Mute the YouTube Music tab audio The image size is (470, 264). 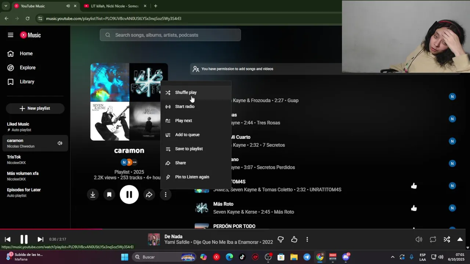click(68, 6)
